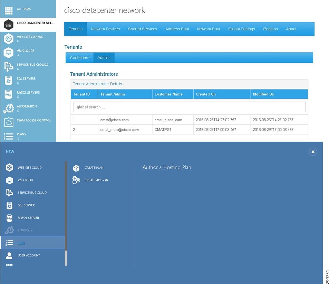
Task: Click the Create Add-On hexagons icon
Action: [76, 180]
